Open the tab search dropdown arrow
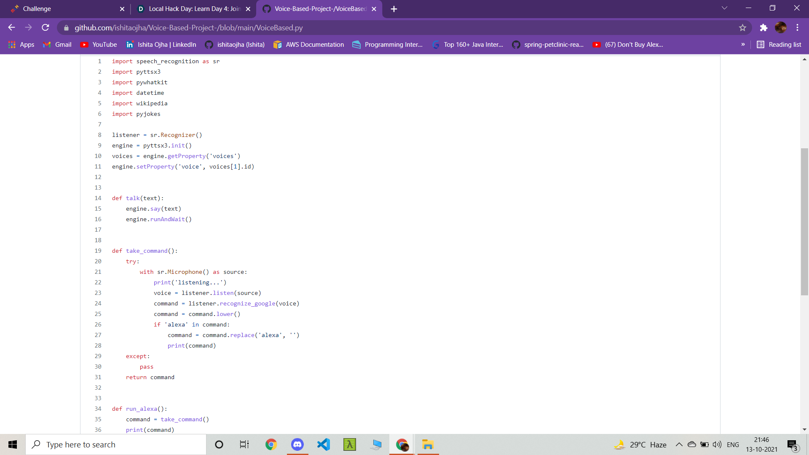809x455 pixels. [724, 8]
